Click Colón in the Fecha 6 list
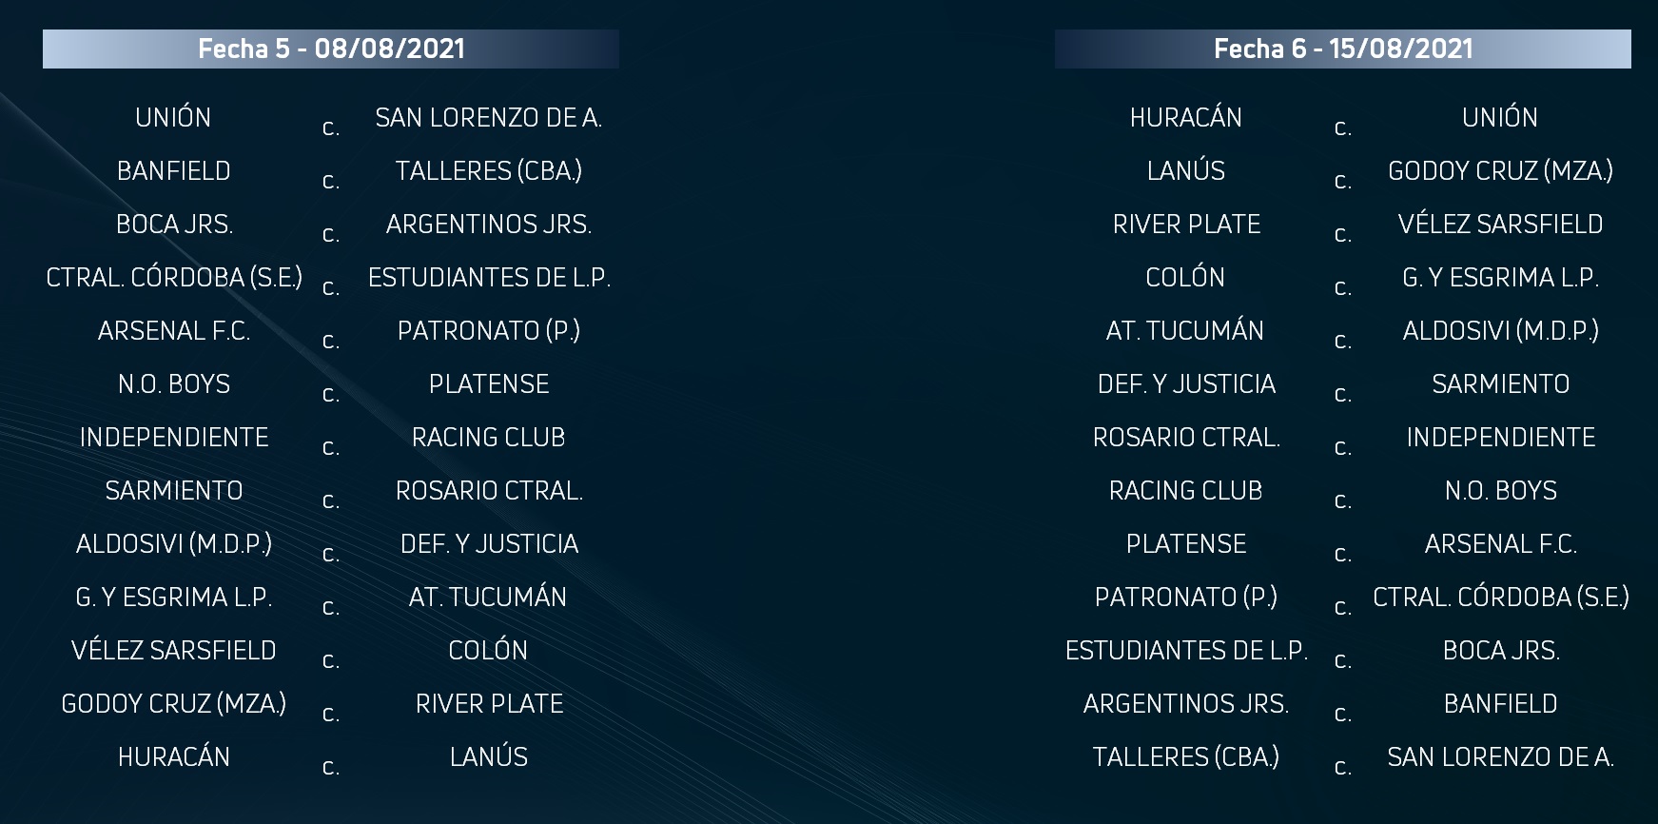1658x824 pixels. (x=1185, y=278)
